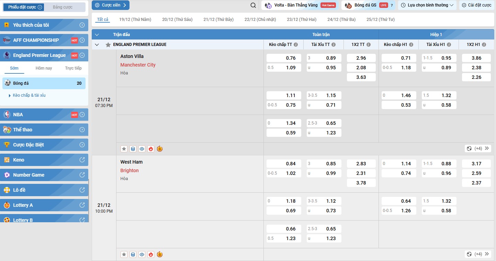Select the 19/12 (Thứ Năm) tab
The image size is (496, 261).
tap(135, 20)
